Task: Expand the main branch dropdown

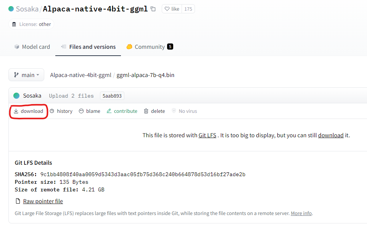Action: pos(26,75)
